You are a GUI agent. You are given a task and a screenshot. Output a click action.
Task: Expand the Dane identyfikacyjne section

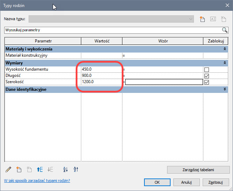click(225, 89)
